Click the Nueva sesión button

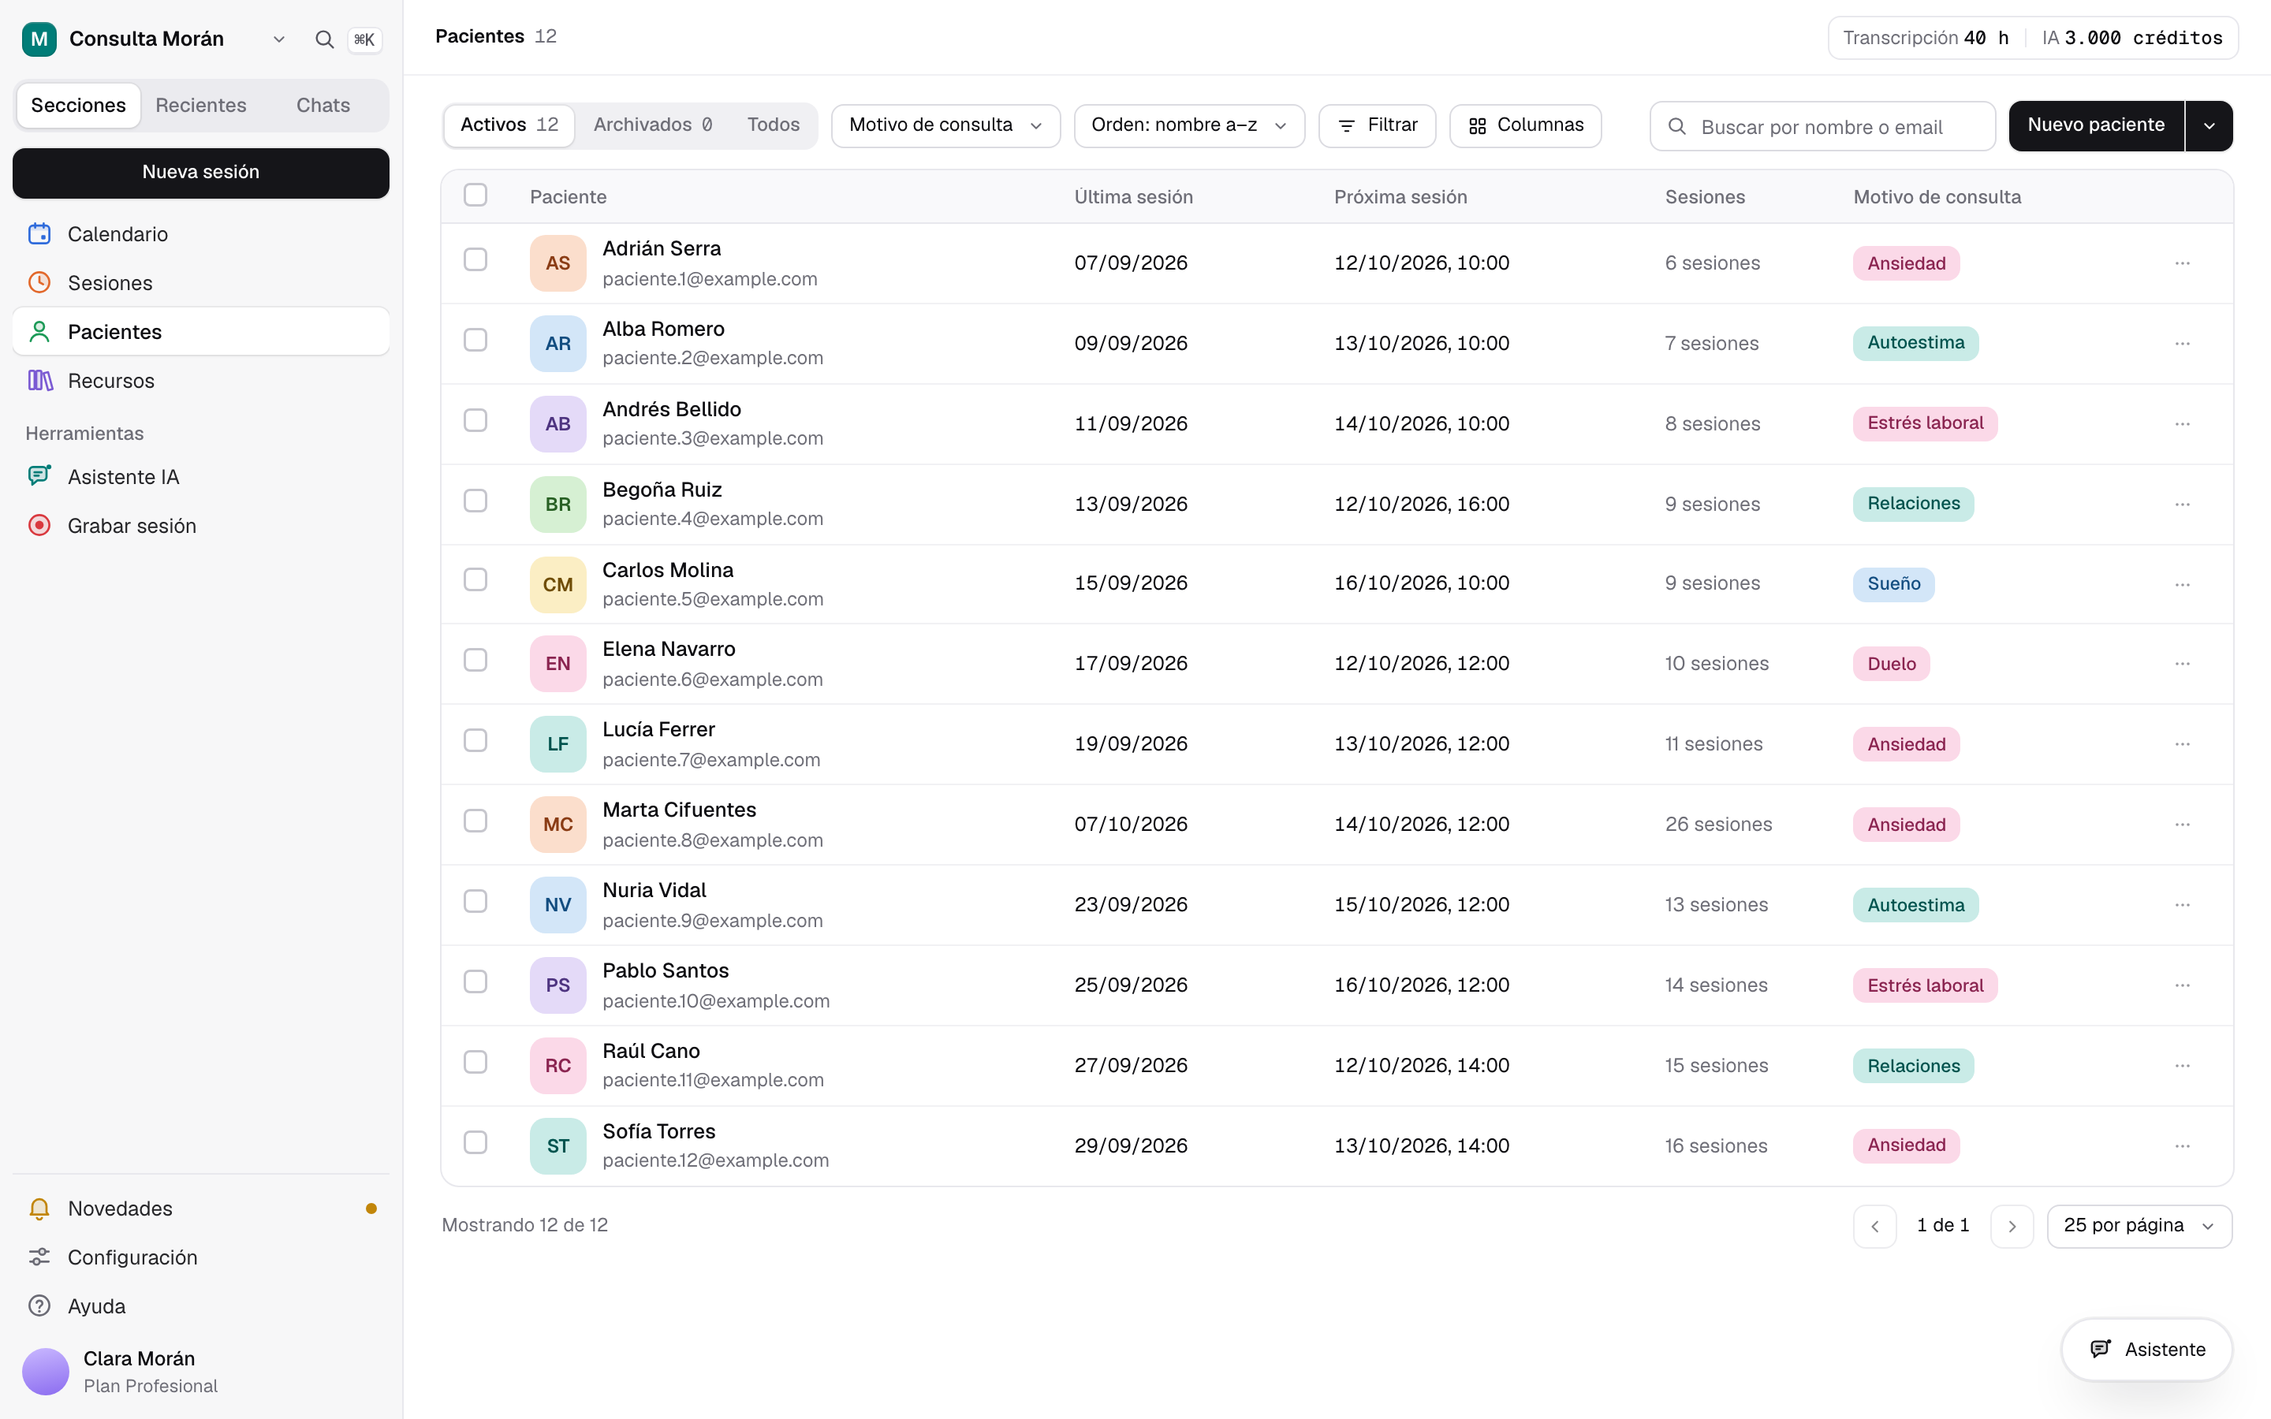coord(201,173)
